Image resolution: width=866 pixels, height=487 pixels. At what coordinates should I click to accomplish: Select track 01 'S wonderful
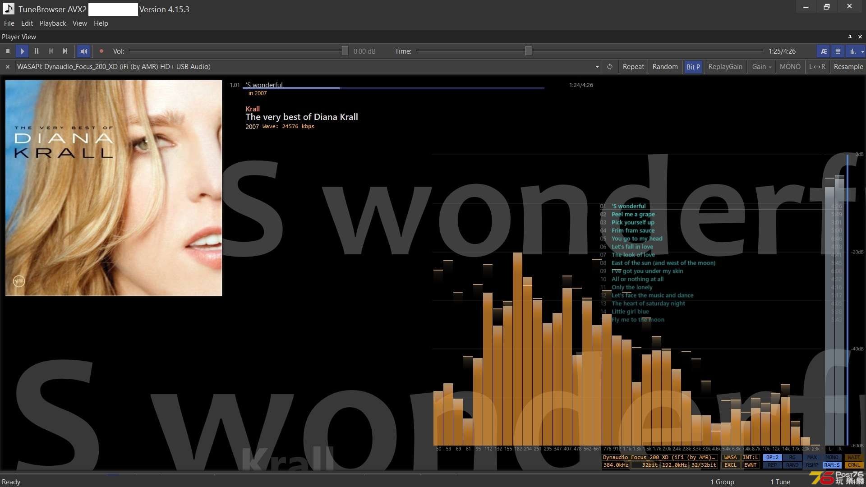pos(628,206)
